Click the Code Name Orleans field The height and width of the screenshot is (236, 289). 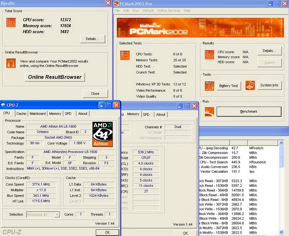tap(43, 132)
